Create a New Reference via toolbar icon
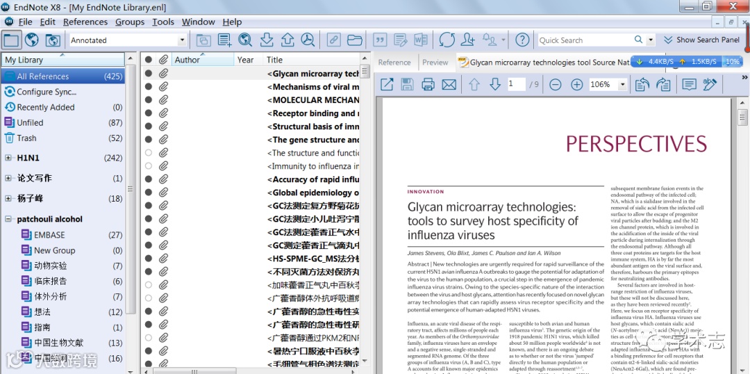The height and width of the screenshot is (374, 750). click(x=224, y=40)
